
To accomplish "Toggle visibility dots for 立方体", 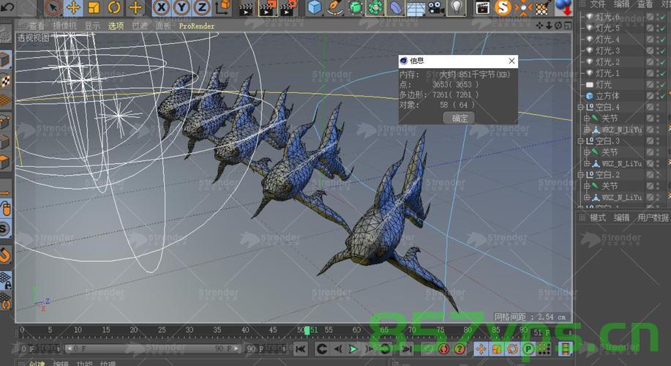I will tap(658, 95).
